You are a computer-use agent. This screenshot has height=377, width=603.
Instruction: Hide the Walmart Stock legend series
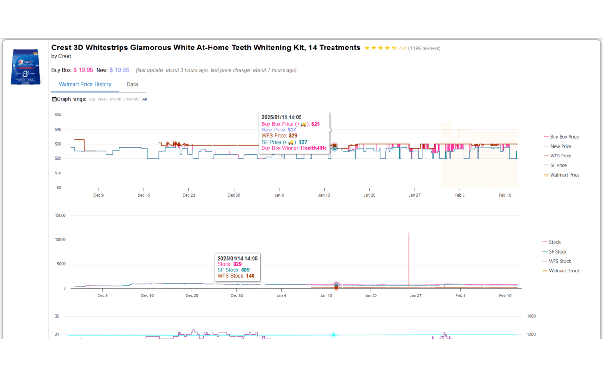(561, 271)
